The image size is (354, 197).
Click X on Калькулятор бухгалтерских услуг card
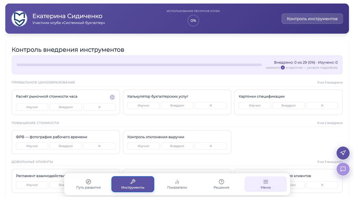(x=211, y=106)
